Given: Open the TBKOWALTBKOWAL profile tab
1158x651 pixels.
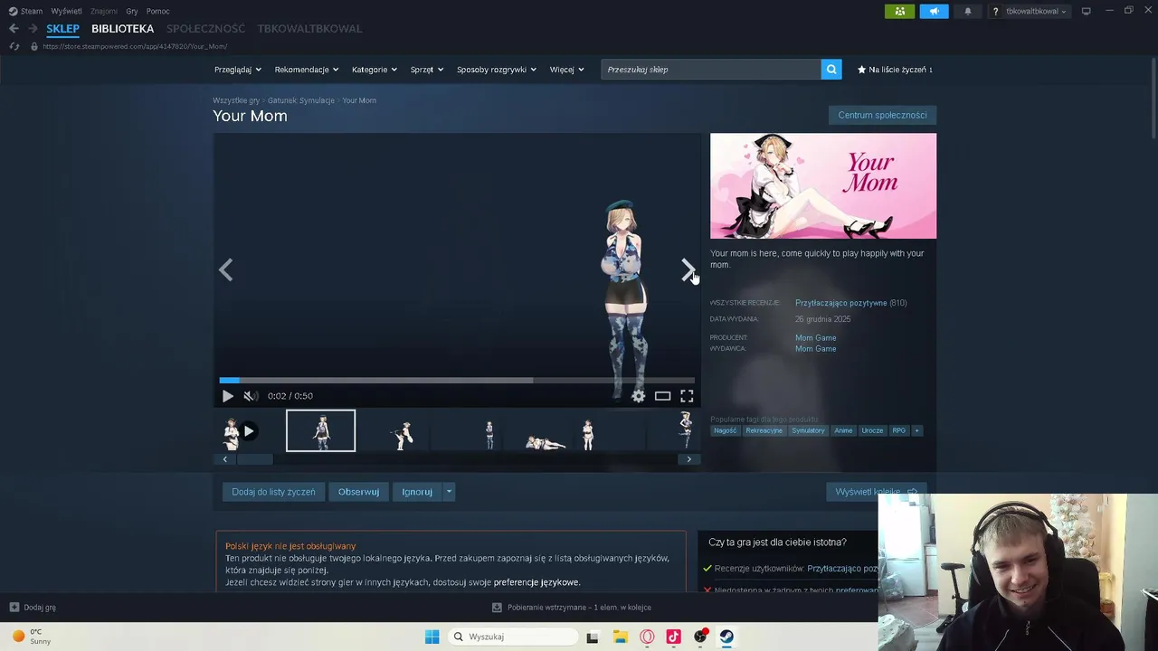Looking at the screenshot, I should 309,29.
